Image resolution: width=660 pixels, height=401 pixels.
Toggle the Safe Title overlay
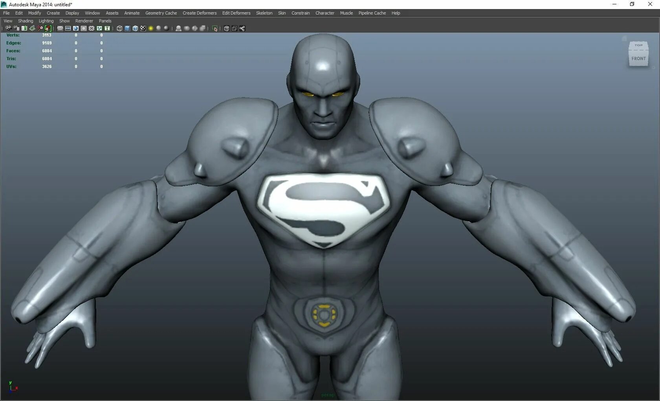pos(107,28)
